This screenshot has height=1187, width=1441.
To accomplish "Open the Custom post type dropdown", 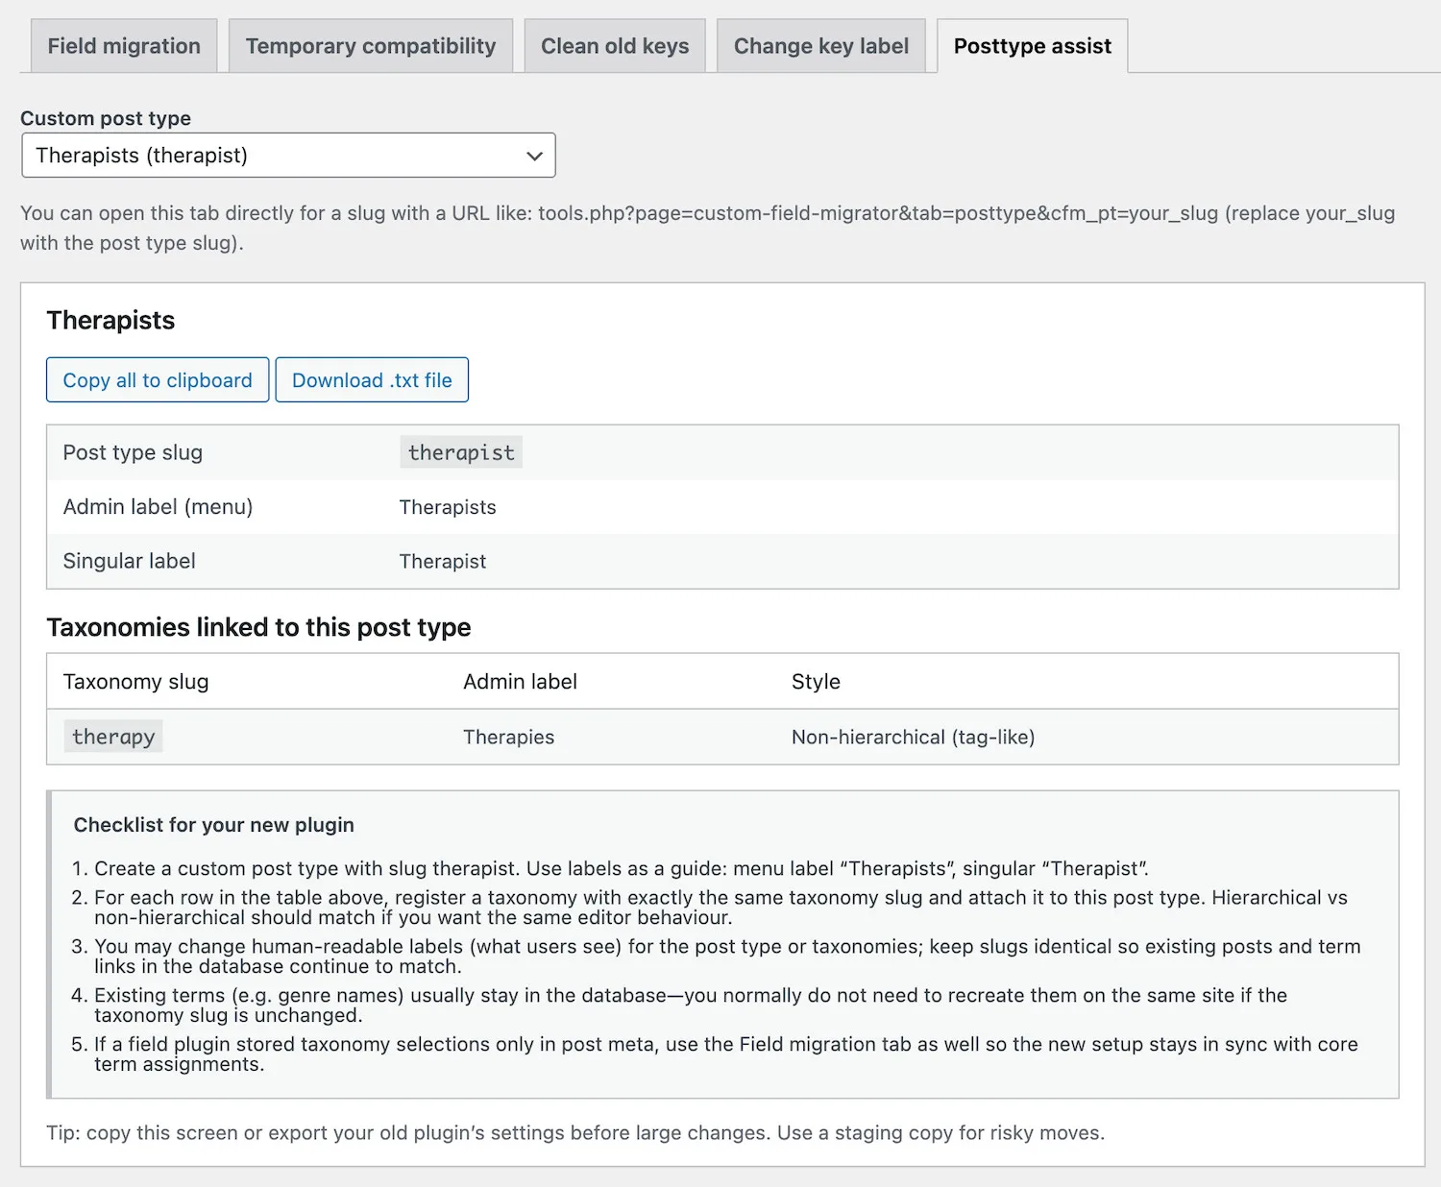I will coord(288,156).
